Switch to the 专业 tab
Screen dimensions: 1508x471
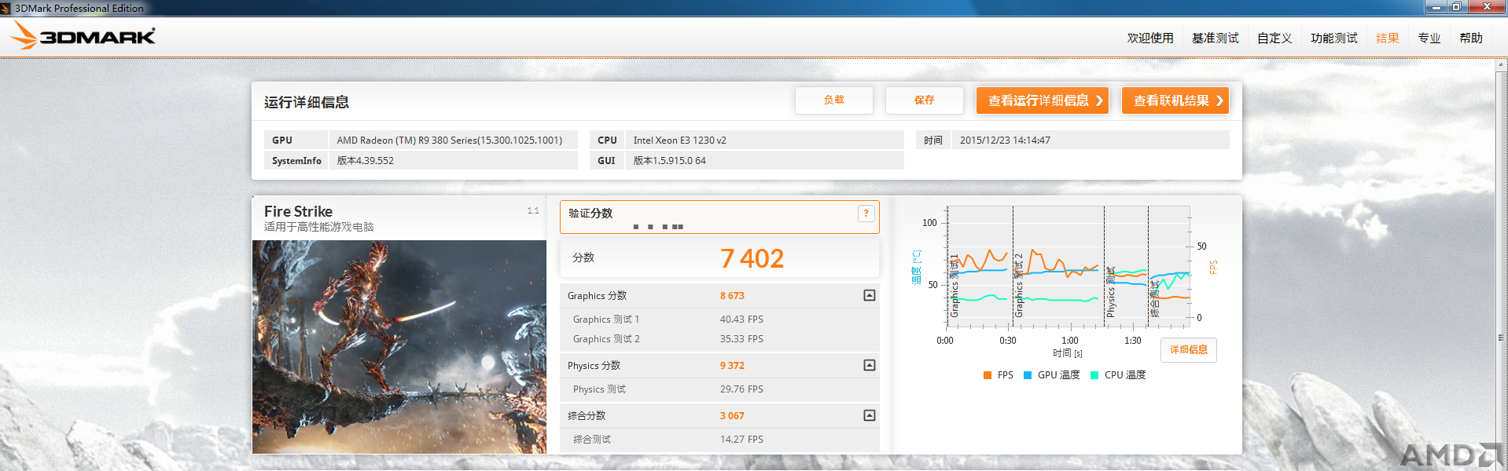1429,38
